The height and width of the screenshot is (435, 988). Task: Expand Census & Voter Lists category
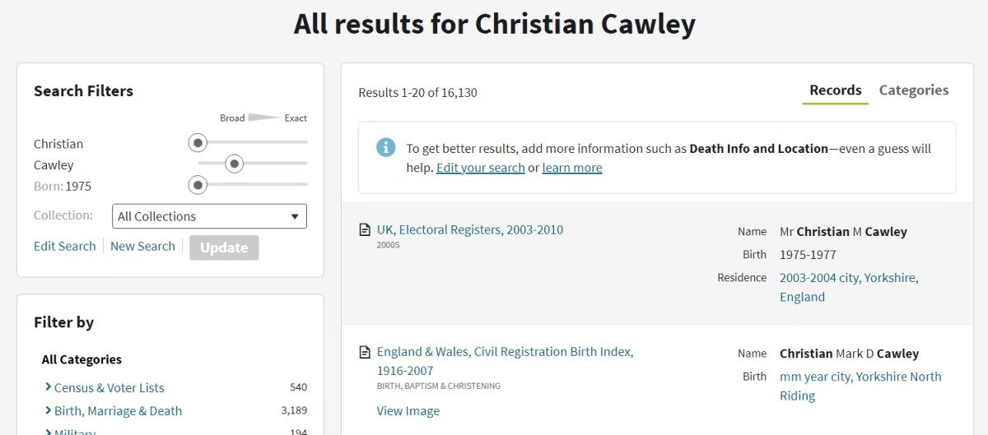point(49,387)
